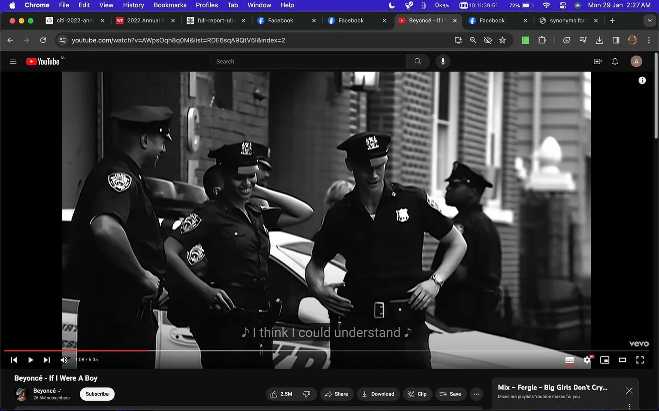This screenshot has width=659, height=411.
Task: Open mix playlist options menu
Action: click(x=629, y=406)
